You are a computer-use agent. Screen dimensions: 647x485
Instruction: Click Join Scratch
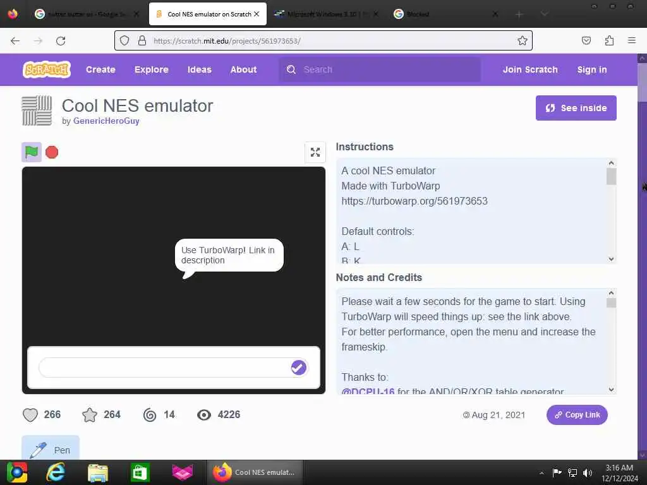(530, 69)
